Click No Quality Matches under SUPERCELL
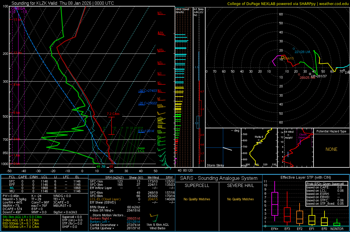The height and width of the screenshot is (232, 350). [x=197, y=199]
